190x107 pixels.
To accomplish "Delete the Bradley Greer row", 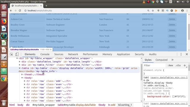I will 172,25.
